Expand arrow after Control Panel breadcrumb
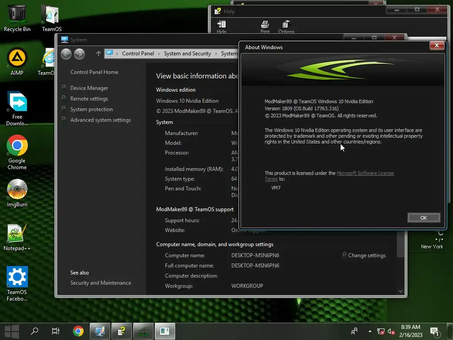 tap(159, 54)
